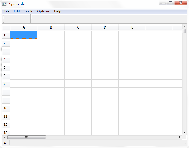
Task: Select cell C9
Action: point(78,100)
